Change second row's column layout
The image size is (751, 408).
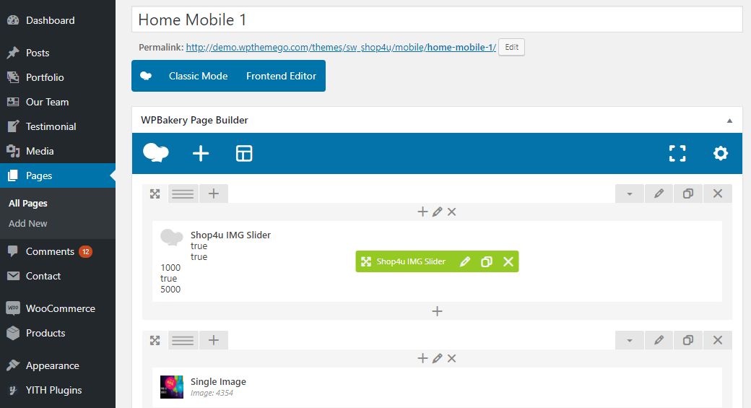[183, 340]
